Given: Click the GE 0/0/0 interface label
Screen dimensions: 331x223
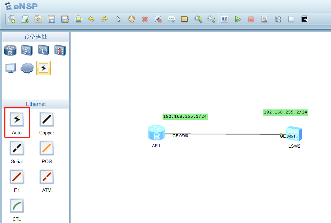Looking at the screenshot, I should pyautogui.click(x=180, y=136).
